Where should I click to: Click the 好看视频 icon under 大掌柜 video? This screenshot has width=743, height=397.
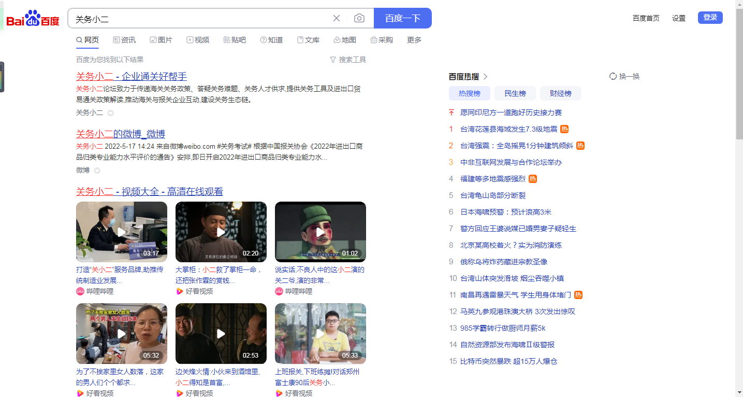(180, 291)
